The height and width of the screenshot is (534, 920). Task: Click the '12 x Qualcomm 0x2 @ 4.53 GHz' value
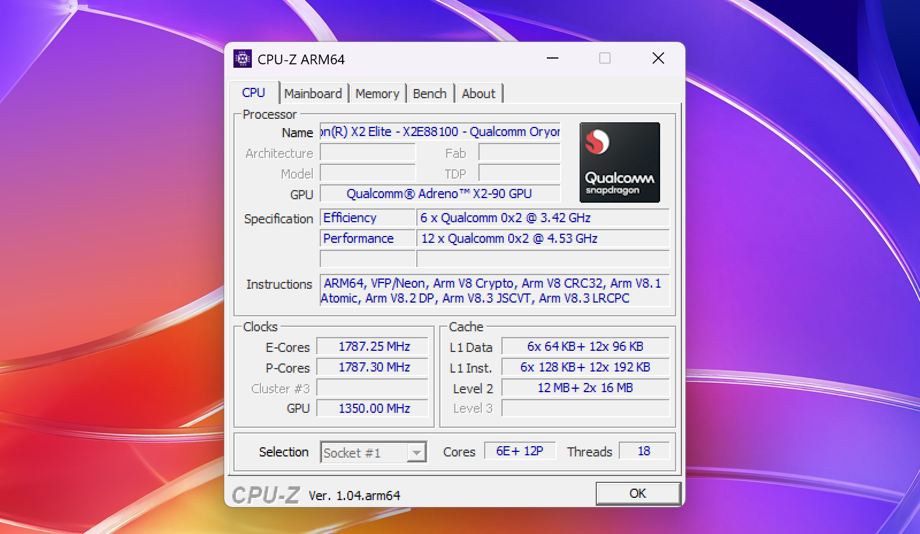[543, 238]
